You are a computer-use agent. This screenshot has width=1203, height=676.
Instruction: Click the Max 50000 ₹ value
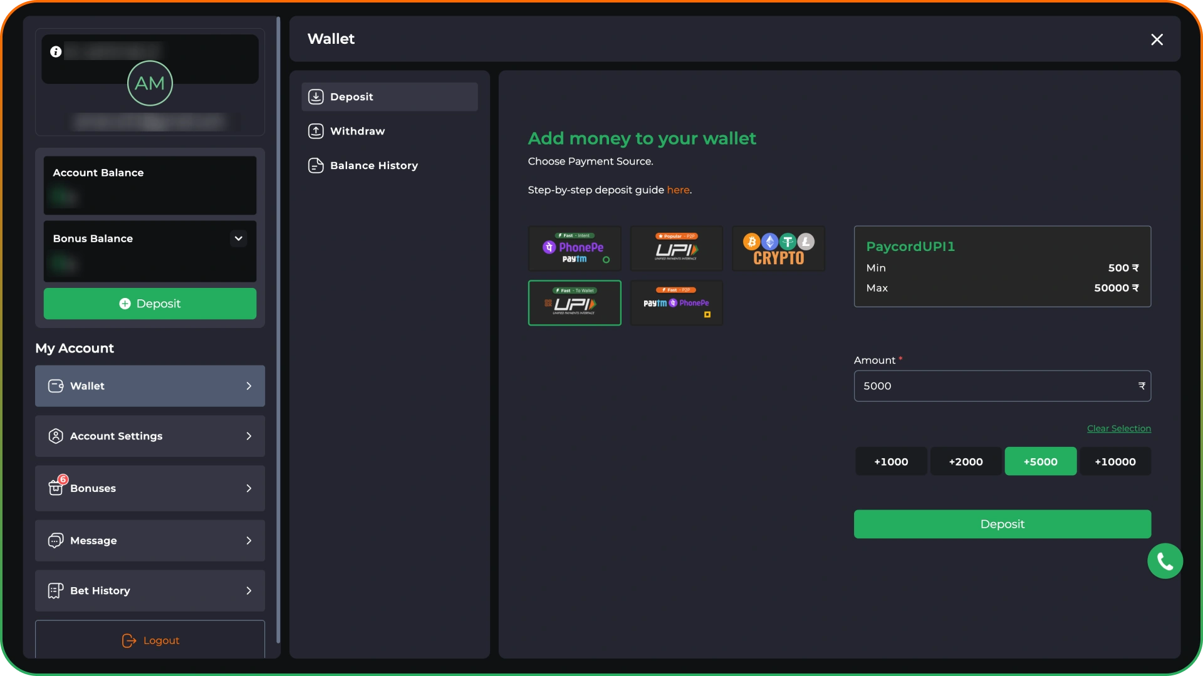(1116, 288)
